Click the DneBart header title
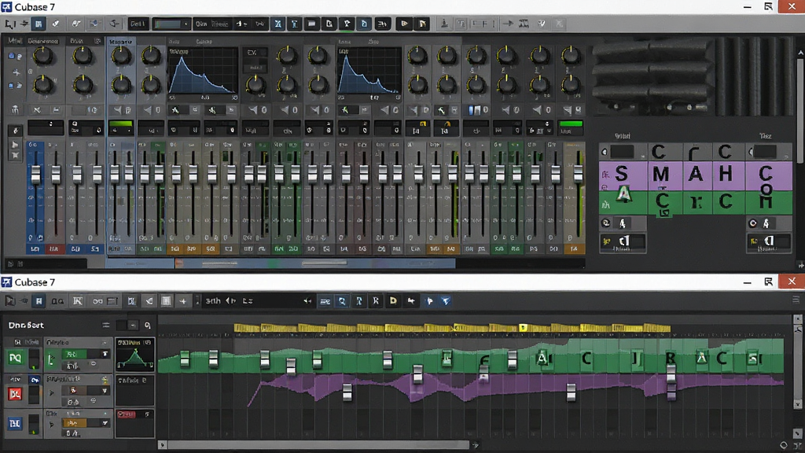This screenshot has height=453, width=805. pos(26,325)
